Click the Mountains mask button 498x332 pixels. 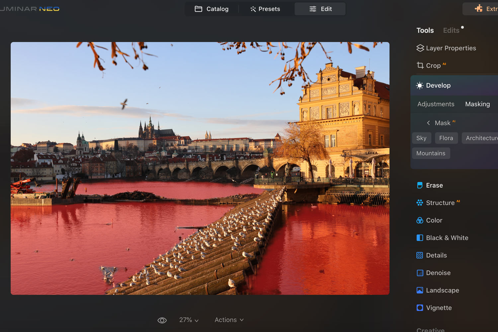(431, 153)
